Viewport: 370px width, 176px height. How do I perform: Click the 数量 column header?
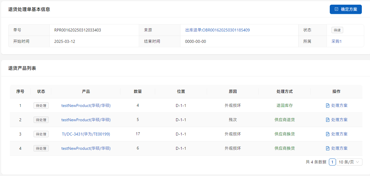point(138,91)
